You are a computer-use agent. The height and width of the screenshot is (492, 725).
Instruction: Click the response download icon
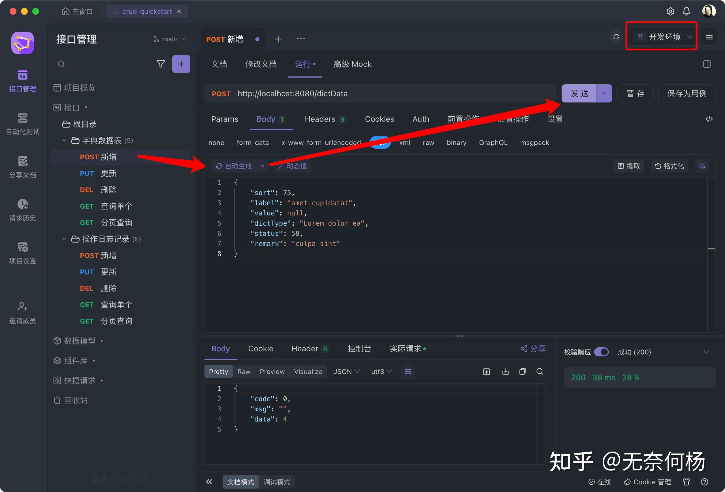(x=506, y=371)
